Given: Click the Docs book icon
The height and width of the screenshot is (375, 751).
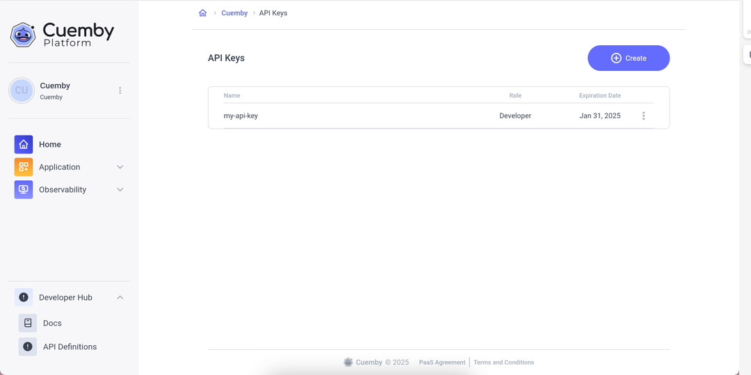Looking at the screenshot, I should point(28,324).
